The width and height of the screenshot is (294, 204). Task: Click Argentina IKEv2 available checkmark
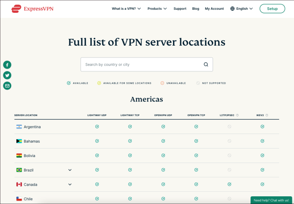pos(262,127)
